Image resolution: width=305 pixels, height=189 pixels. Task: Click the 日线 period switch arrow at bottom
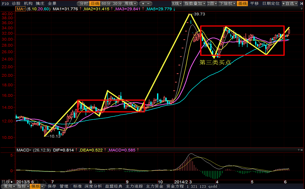pyautogui.click(x=12, y=182)
